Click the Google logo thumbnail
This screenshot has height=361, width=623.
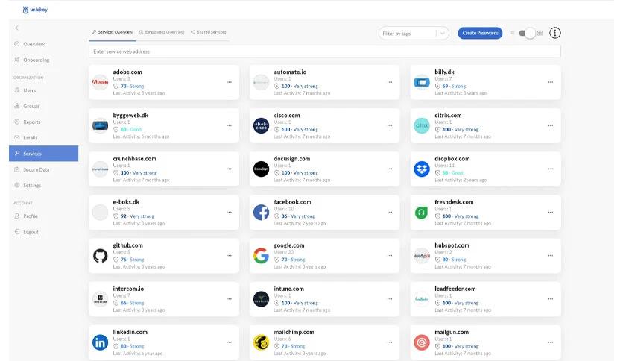[261, 256]
